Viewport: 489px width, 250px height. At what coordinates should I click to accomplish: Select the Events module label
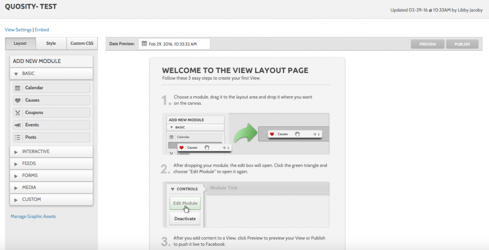[x=32, y=125]
